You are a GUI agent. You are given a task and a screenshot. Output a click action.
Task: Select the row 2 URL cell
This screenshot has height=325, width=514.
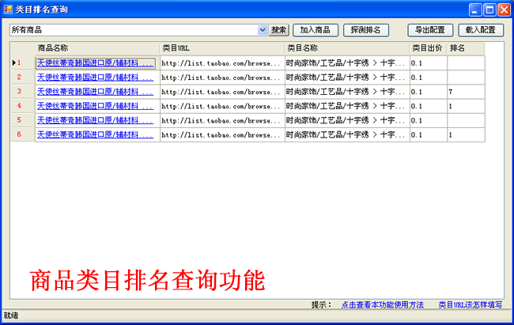pyautogui.click(x=221, y=77)
